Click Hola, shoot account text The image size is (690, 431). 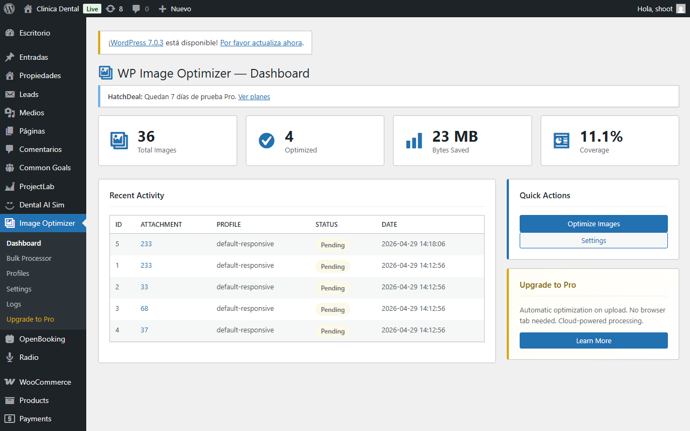pos(655,9)
